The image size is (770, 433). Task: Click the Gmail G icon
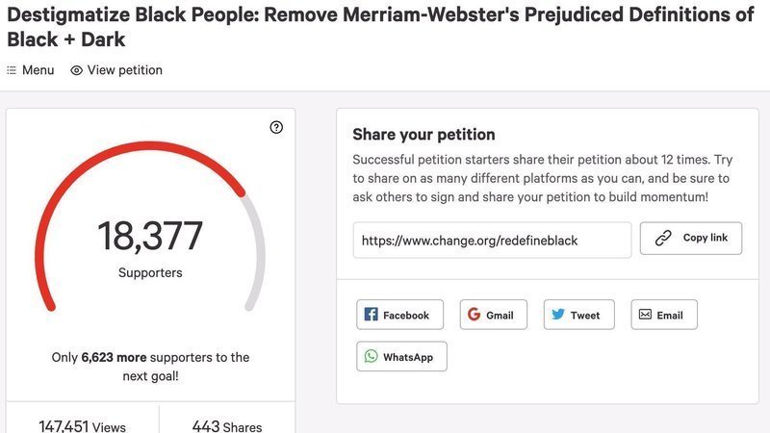tap(474, 315)
